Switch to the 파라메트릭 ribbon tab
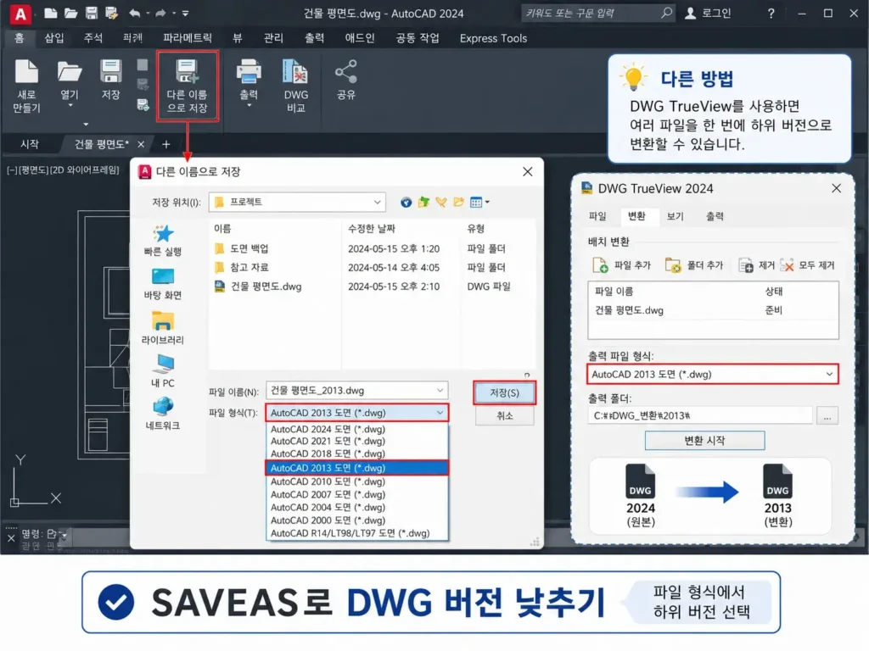This screenshot has width=869, height=651. coord(188,37)
